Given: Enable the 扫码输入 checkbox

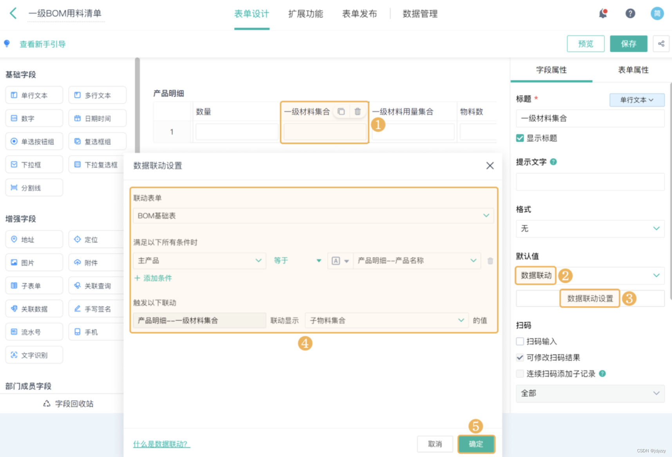Looking at the screenshot, I should tap(520, 342).
